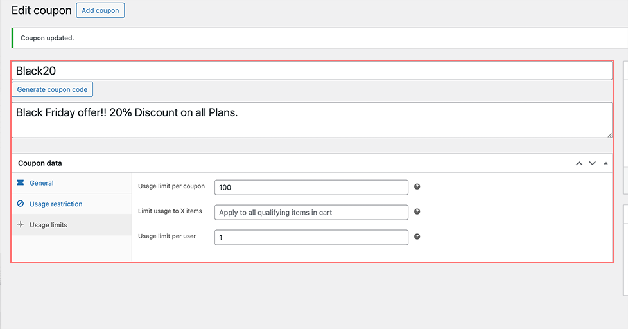Screen dimensions: 628x329
Task: Click Generate coupon code button
Action: click(x=52, y=89)
